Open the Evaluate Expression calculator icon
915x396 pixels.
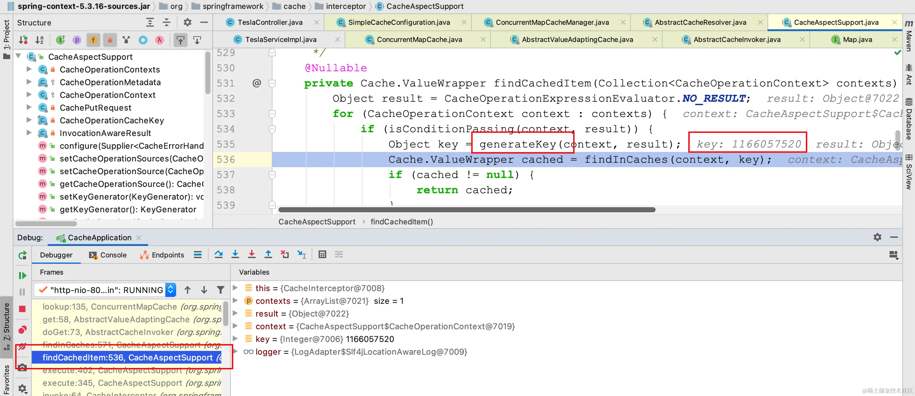[322, 254]
